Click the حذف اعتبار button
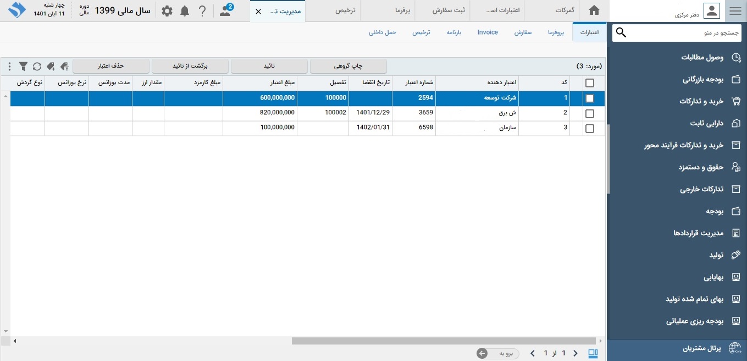The image size is (747, 361). pyautogui.click(x=111, y=66)
